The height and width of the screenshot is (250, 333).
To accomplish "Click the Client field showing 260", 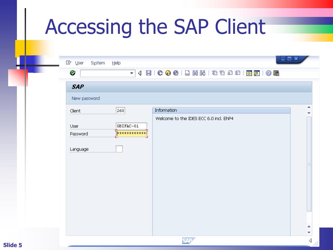I will coord(120,111).
